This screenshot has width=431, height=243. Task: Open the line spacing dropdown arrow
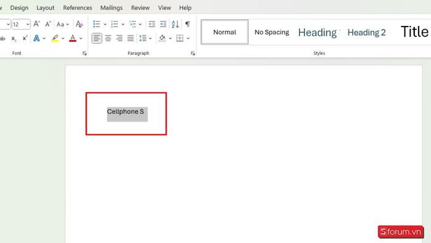pyautogui.click(x=150, y=38)
